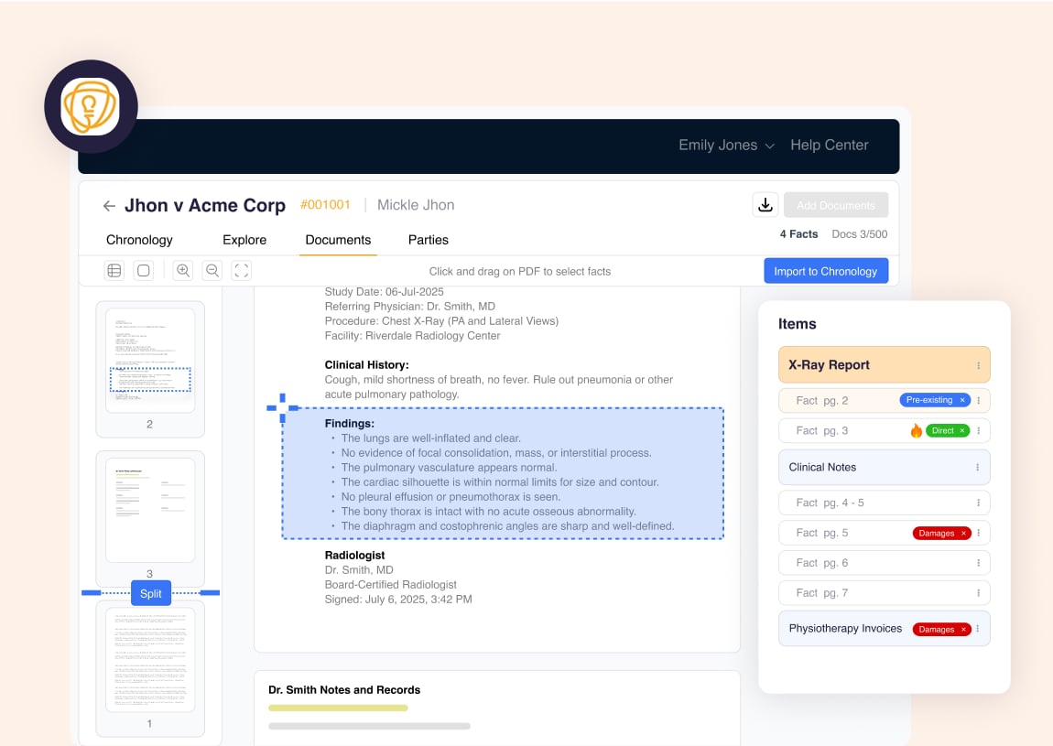The width and height of the screenshot is (1053, 746).
Task: Select Fact pg. 4 - 5 row
Action: click(884, 503)
